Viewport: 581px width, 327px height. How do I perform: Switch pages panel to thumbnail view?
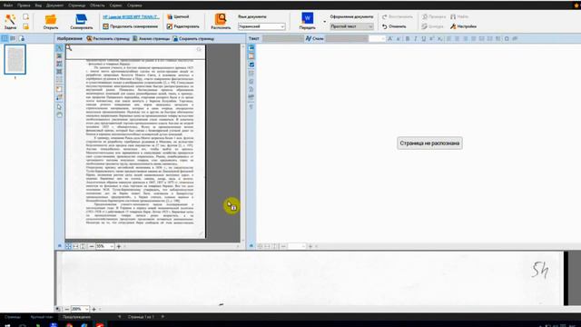click(5, 38)
